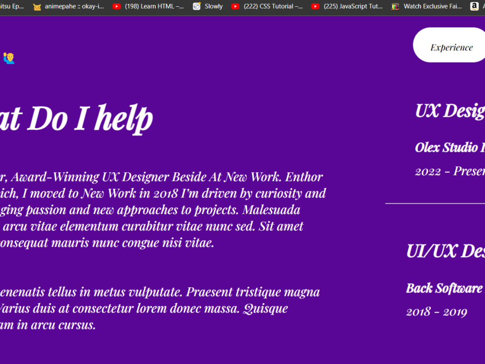Image resolution: width=485 pixels, height=364 pixels.
Task: Click the 'at Do I help' heading
Action: pyautogui.click(x=77, y=119)
